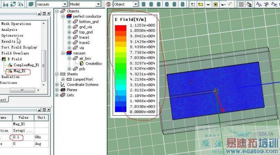Select Port Field Display item
Screen dimensions: 280x155
tap(19, 47)
